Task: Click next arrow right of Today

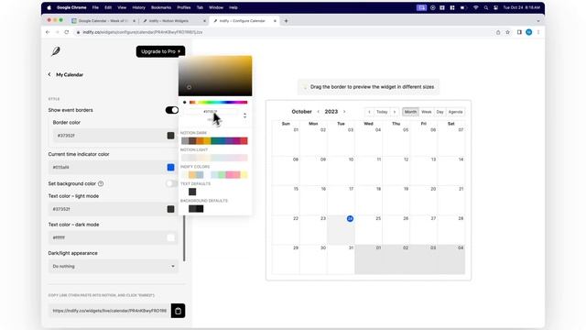Action: pos(395,112)
